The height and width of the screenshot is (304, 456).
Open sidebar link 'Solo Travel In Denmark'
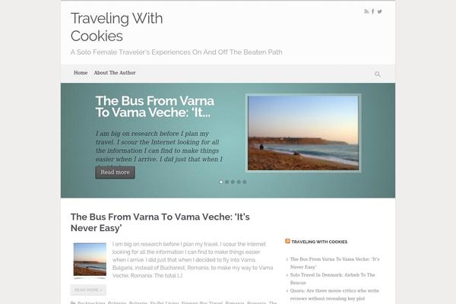coord(333,279)
